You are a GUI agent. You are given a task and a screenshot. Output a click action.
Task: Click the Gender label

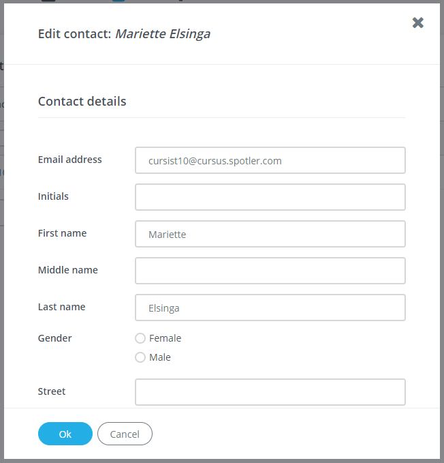click(x=55, y=338)
